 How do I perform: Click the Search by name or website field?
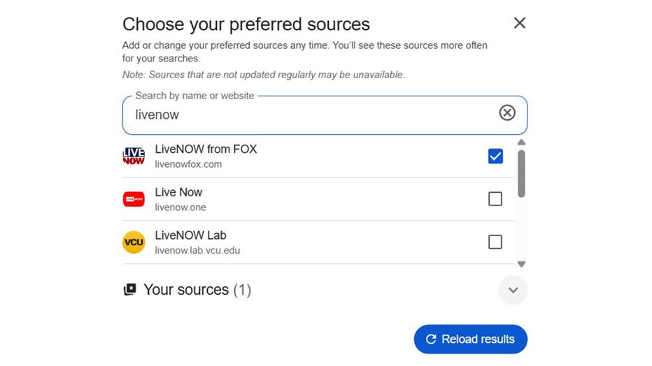(x=308, y=115)
